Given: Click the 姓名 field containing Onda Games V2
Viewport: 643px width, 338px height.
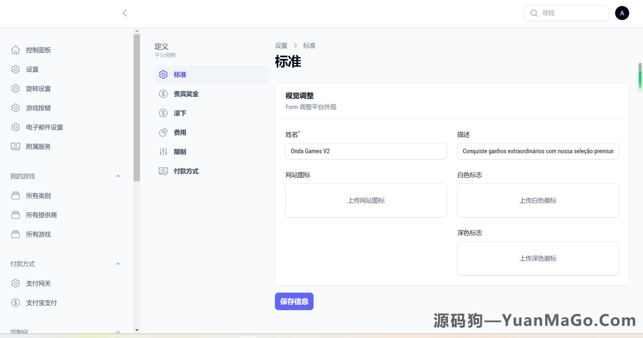Looking at the screenshot, I should point(366,151).
